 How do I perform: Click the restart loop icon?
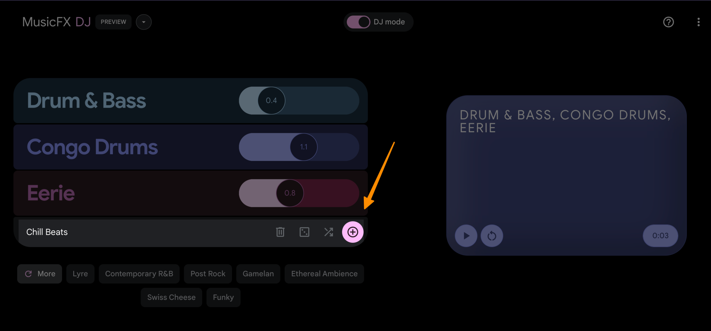click(x=492, y=236)
